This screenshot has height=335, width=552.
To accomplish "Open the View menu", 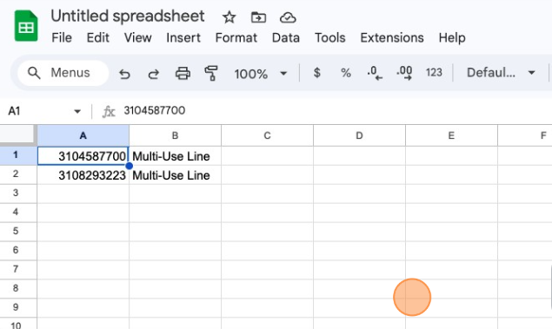I will coord(137,37).
